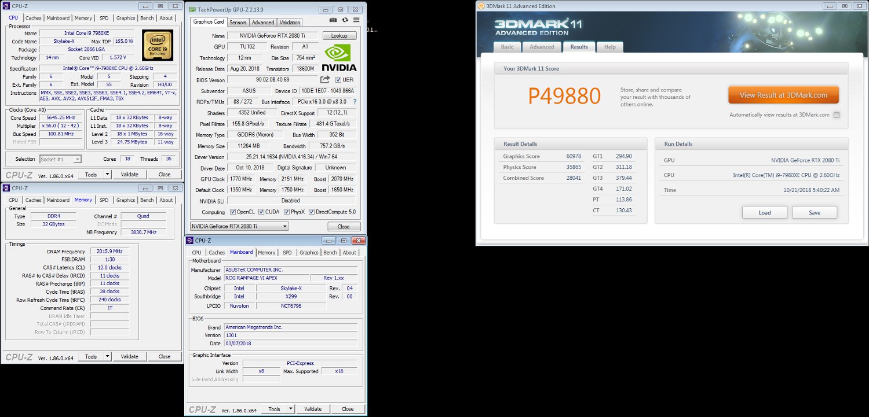869x417 pixels.
Task: Open About tab in CPU-Z CPU window
Action: (x=166, y=18)
